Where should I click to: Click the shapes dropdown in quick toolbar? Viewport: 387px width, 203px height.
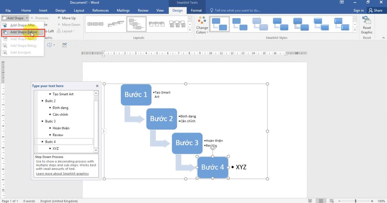point(51,45)
